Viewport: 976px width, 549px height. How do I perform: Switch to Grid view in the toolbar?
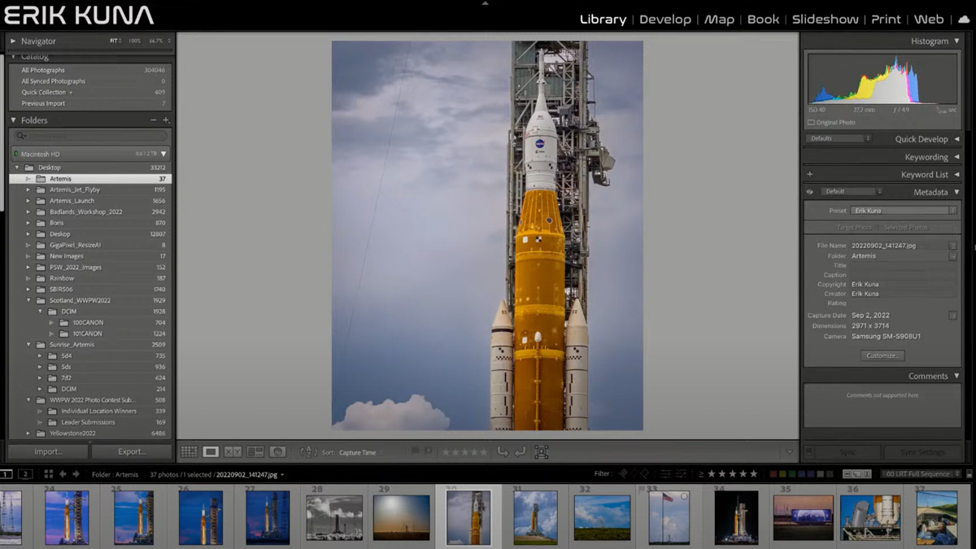coord(189,451)
